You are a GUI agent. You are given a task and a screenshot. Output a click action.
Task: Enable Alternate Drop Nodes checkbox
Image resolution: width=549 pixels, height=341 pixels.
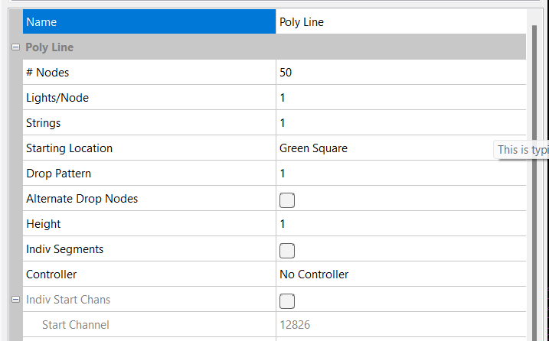click(287, 200)
